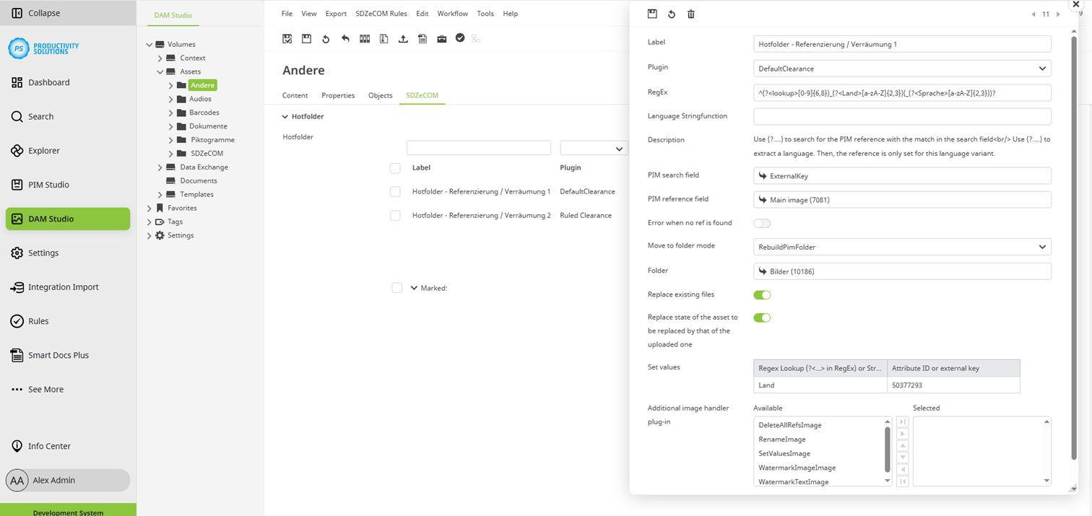Enable 'Error when no ref is found' toggle
1092x516 pixels.
click(762, 223)
